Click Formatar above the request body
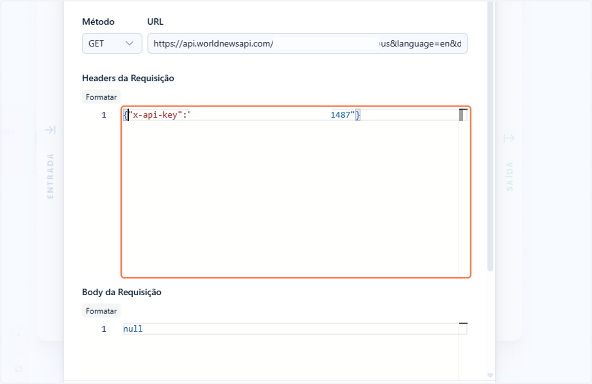This screenshot has width=592, height=384. pyautogui.click(x=101, y=311)
